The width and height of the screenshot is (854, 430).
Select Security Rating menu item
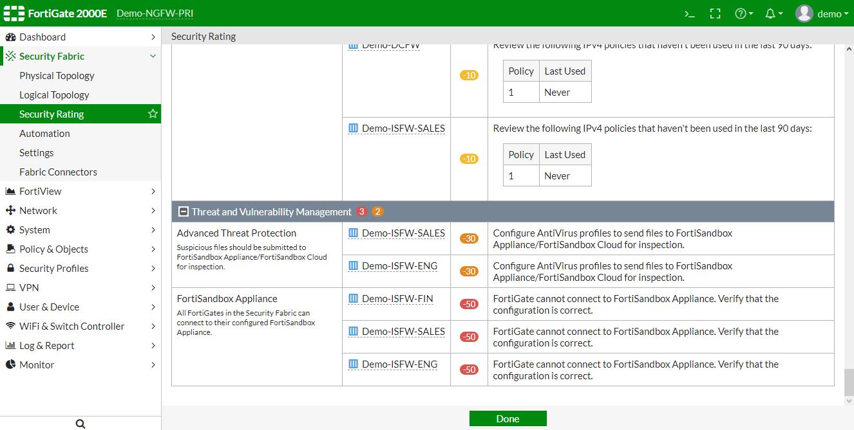81,114
